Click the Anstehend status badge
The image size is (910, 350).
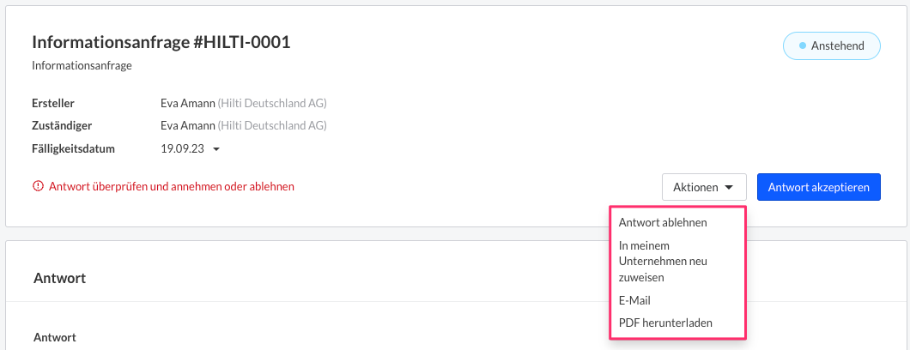click(832, 45)
